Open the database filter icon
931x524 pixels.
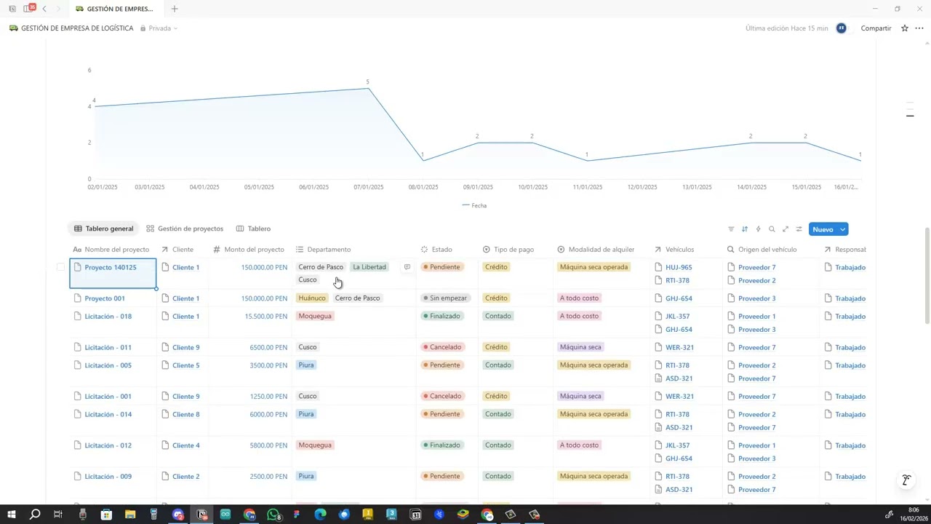(x=731, y=229)
